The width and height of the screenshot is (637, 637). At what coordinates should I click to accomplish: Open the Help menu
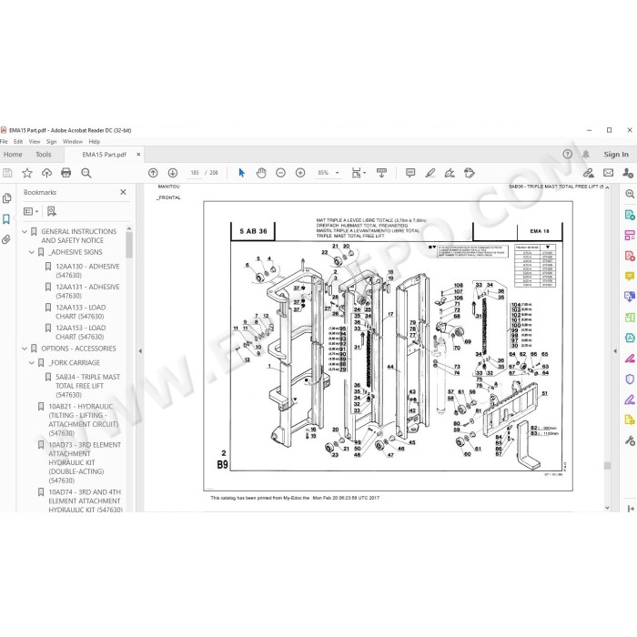click(95, 141)
